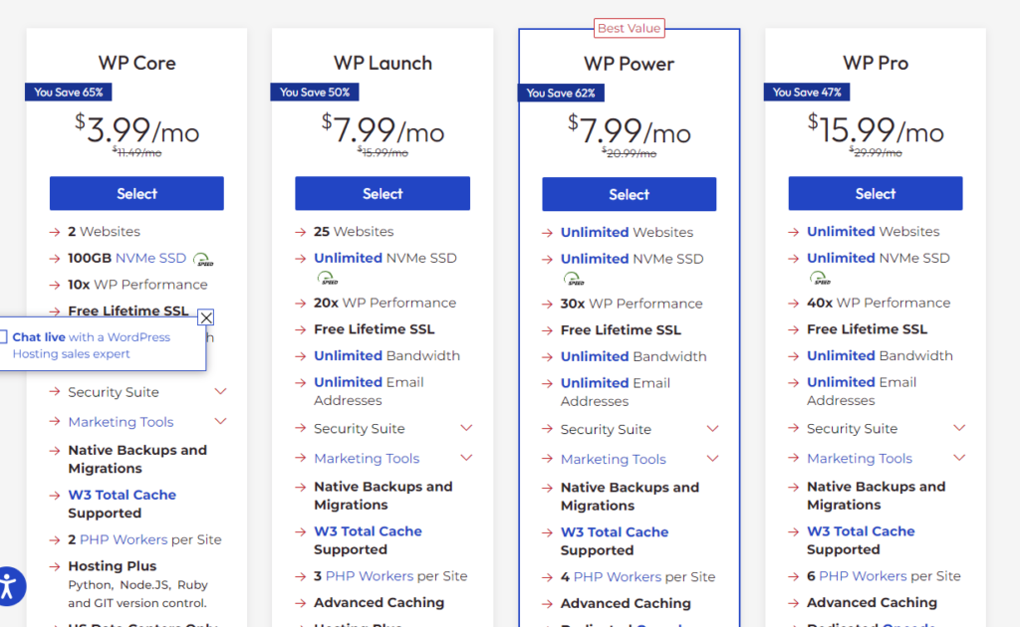Click the speed gauge icon in WP Core
Image resolution: width=1020 pixels, height=627 pixels.
pos(203,259)
